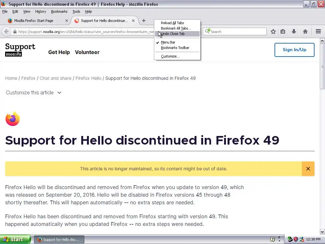Image resolution: width=325 pixels, height=244 pixels.
Task: Click the 12:38 PM system clock
Action: tap(313, 239)
